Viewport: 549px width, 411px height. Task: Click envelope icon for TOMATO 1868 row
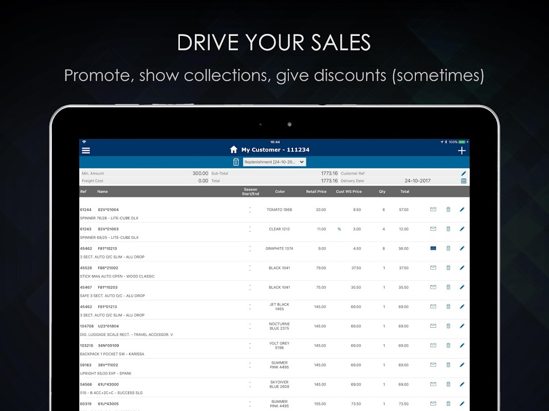[433, 209]
